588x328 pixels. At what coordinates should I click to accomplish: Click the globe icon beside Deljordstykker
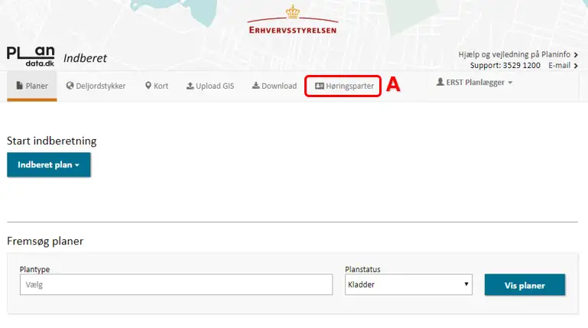[x=70, y=86]
